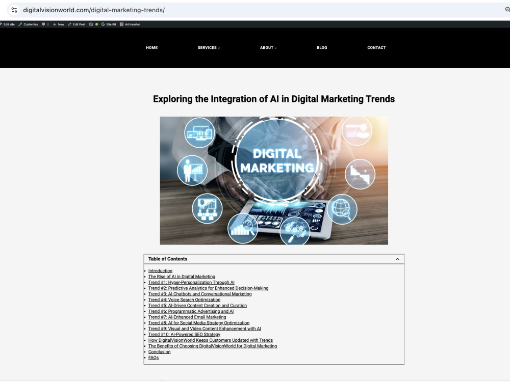This screenshot has height=382, width=510.
Task: Open Ad Inserter in the admin bar
Action: [130, 24]
